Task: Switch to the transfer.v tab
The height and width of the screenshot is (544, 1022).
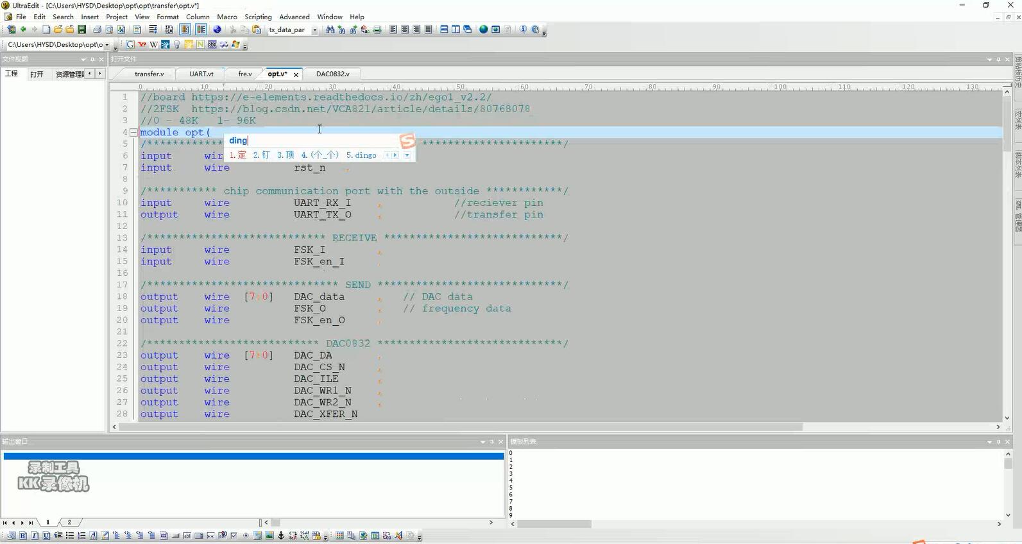Action: click(149, 74)
